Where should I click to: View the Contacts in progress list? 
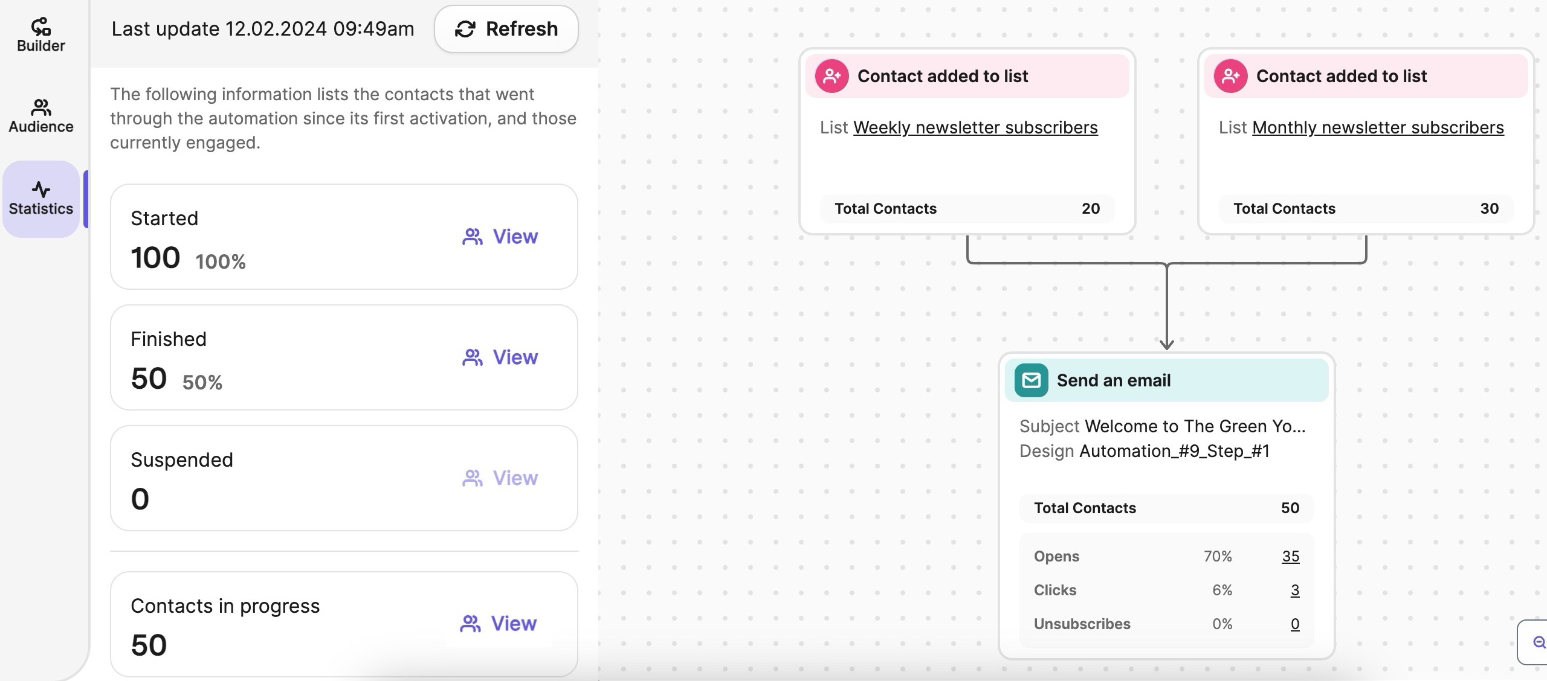[499, 624]
